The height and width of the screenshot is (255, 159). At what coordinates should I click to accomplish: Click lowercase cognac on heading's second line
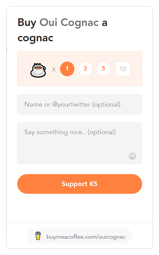35,38
